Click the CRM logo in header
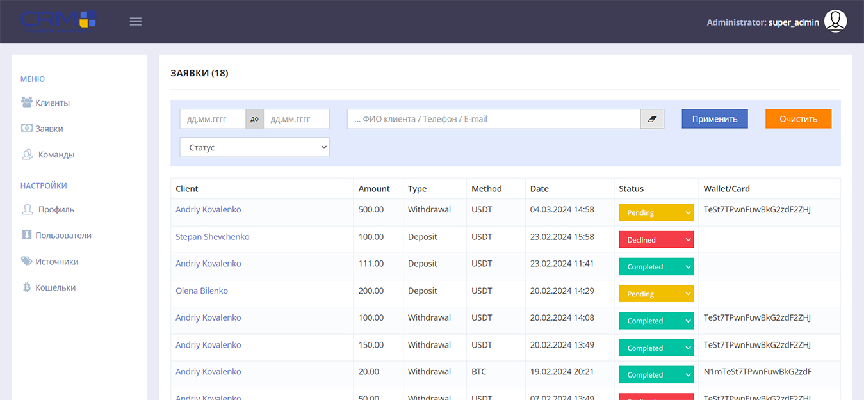This screenshot has height=400, width=864. tap(58, 20)
